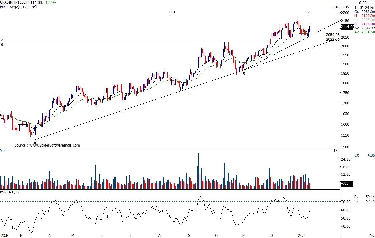Click the SpiderSoftwareIndia.Com source text
The image size is (375, 238).
[x=47, y=145]
